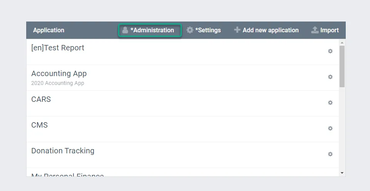Viewport: 370px width, 191px height.
Task: Open Settings via the gear icon in header
Action: (190, 30)
